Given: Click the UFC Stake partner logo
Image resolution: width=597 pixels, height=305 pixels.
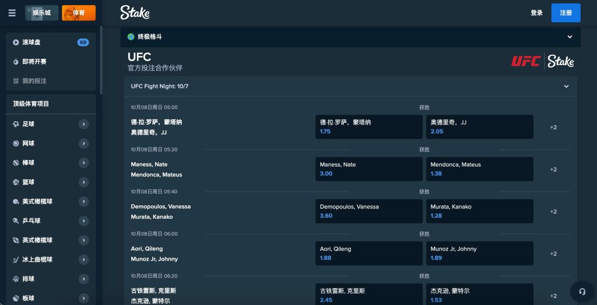Looking at the screenshot, I should click(x=543, y=62).
